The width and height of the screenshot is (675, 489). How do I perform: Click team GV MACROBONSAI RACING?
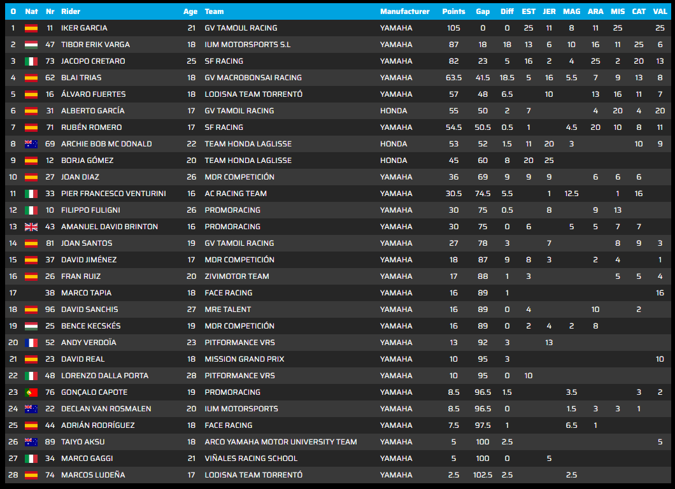click(253, 78)
